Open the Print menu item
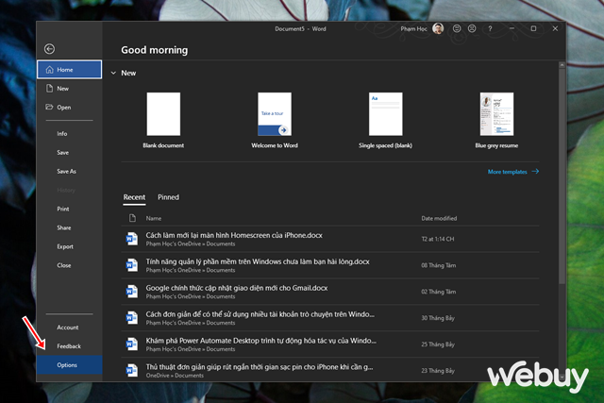 (63, 209)
